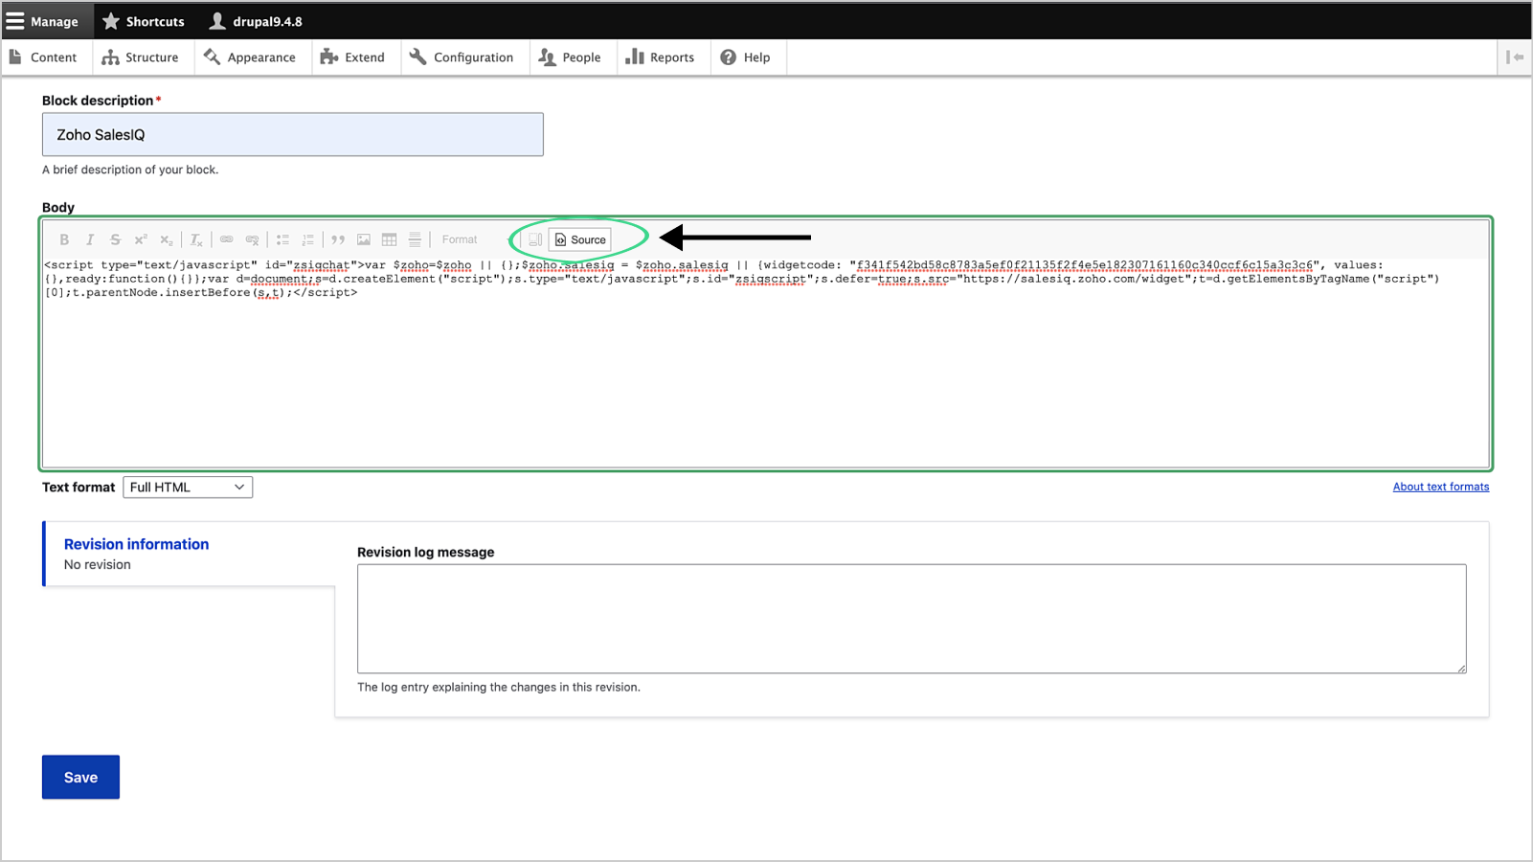The height and width of the screenshot is (862, 1533).
Task: Open the Shortcuts menu
Action: tap(144, 21)
